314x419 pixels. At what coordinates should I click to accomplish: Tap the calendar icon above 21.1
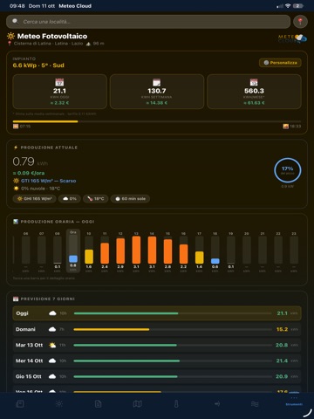click(59, 82)
